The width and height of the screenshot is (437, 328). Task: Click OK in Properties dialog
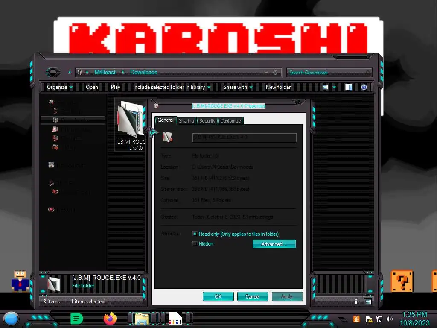point(218,296)
